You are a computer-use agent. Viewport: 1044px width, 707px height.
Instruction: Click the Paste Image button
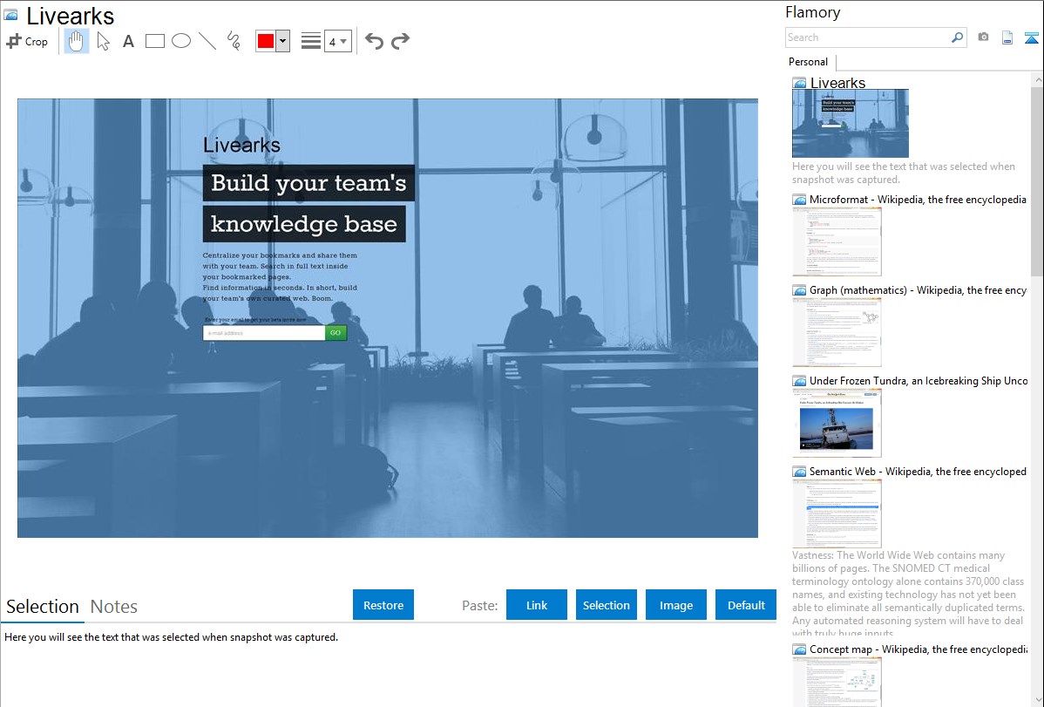pos(675,605)
